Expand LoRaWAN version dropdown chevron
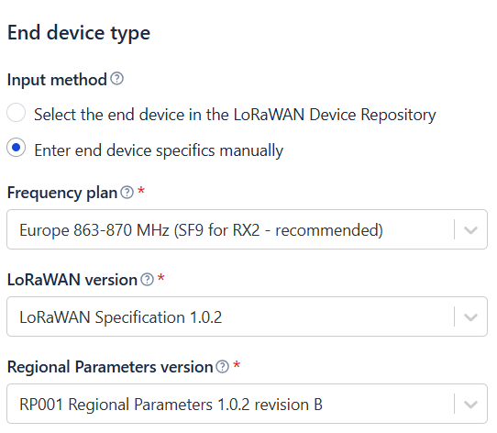 pos(470,316)
